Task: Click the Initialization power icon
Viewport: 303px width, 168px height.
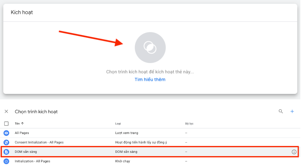Action: pyautogui.click(x=6, y=161)
